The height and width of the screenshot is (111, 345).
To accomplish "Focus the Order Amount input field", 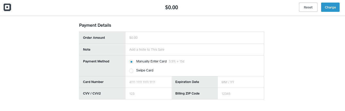I will pyautogui.click(x=195, y=38).
